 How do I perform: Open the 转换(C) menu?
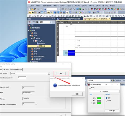coord(56,6)
